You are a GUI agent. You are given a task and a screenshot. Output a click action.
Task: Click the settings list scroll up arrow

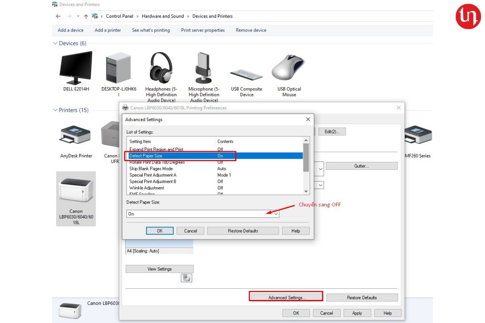306,140
